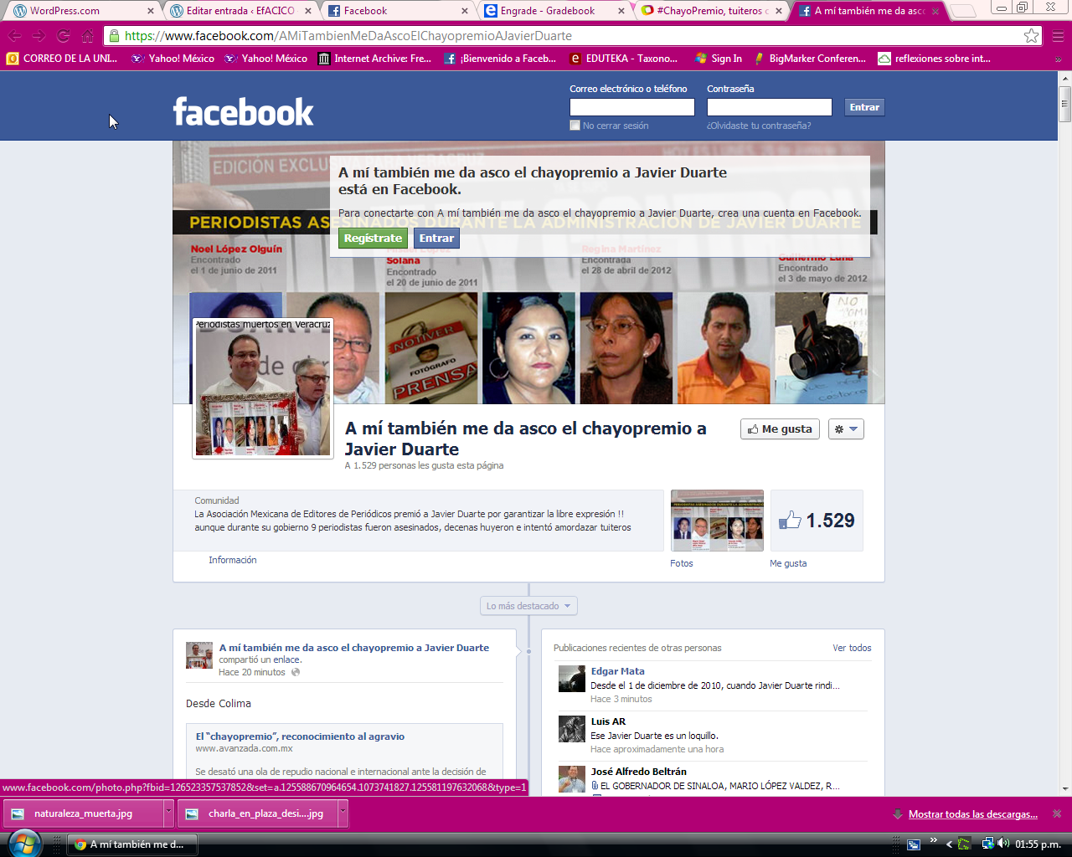
Task: Click the volume icon in system tray
Action: coord(1003,844)
